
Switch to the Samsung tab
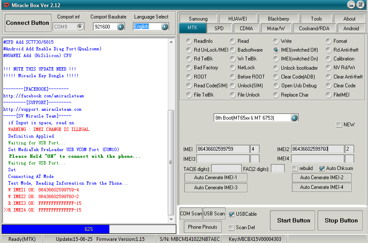tap(198, 18)
